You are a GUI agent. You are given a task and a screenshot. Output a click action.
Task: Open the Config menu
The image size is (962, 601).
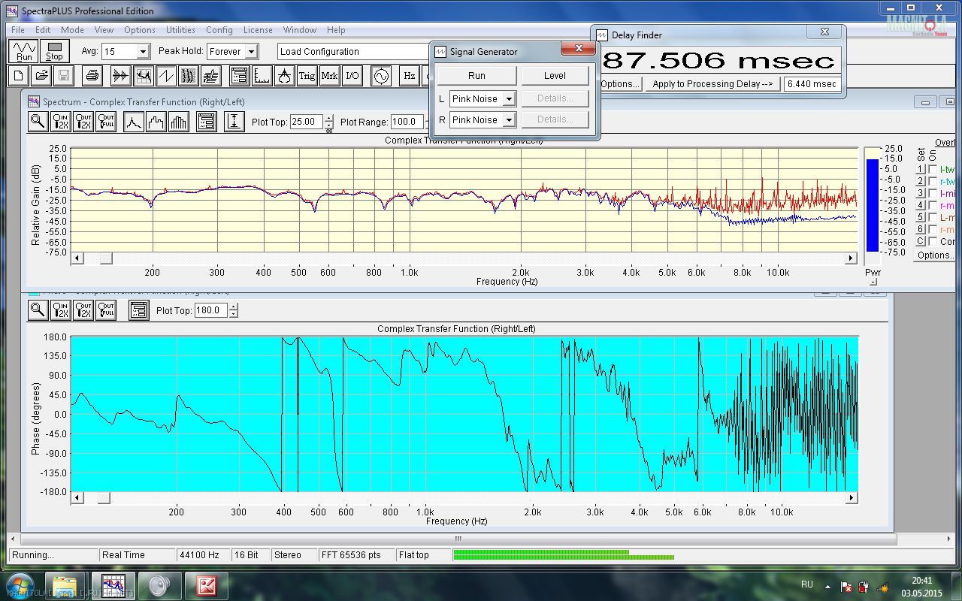pos(219,30)
